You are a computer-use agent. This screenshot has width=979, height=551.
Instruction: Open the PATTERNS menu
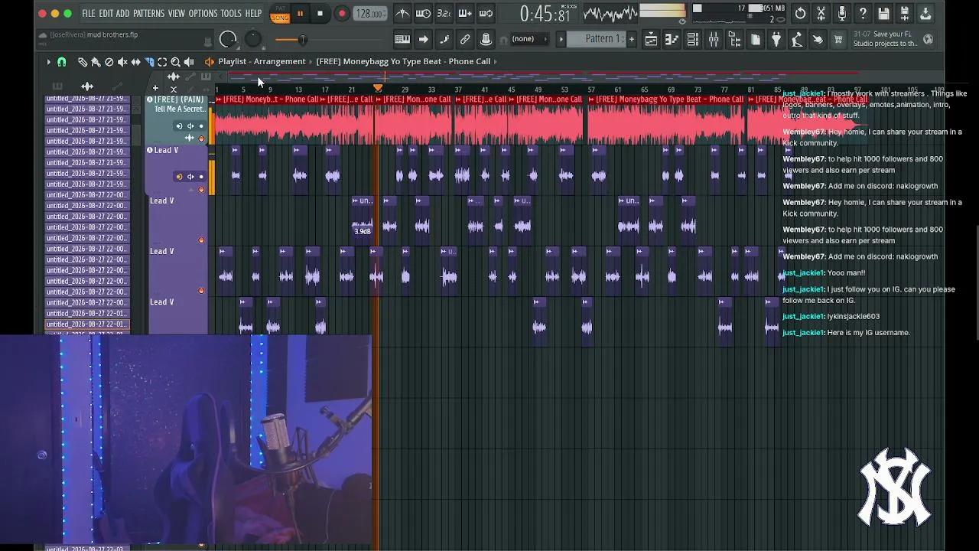[148, 14]
